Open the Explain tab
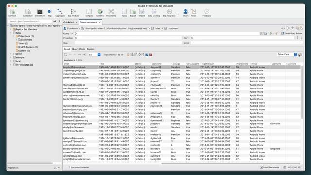This screenshot has height=175, width=311. click(x=91, y=49)
